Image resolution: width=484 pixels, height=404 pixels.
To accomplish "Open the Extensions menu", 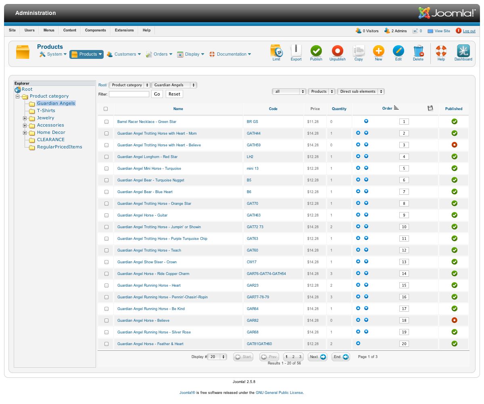I will pyautogui.click(x=124, y=30).
